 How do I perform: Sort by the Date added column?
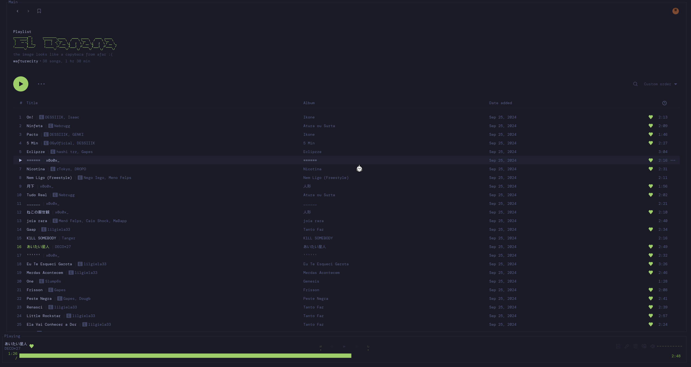[500, 103]
